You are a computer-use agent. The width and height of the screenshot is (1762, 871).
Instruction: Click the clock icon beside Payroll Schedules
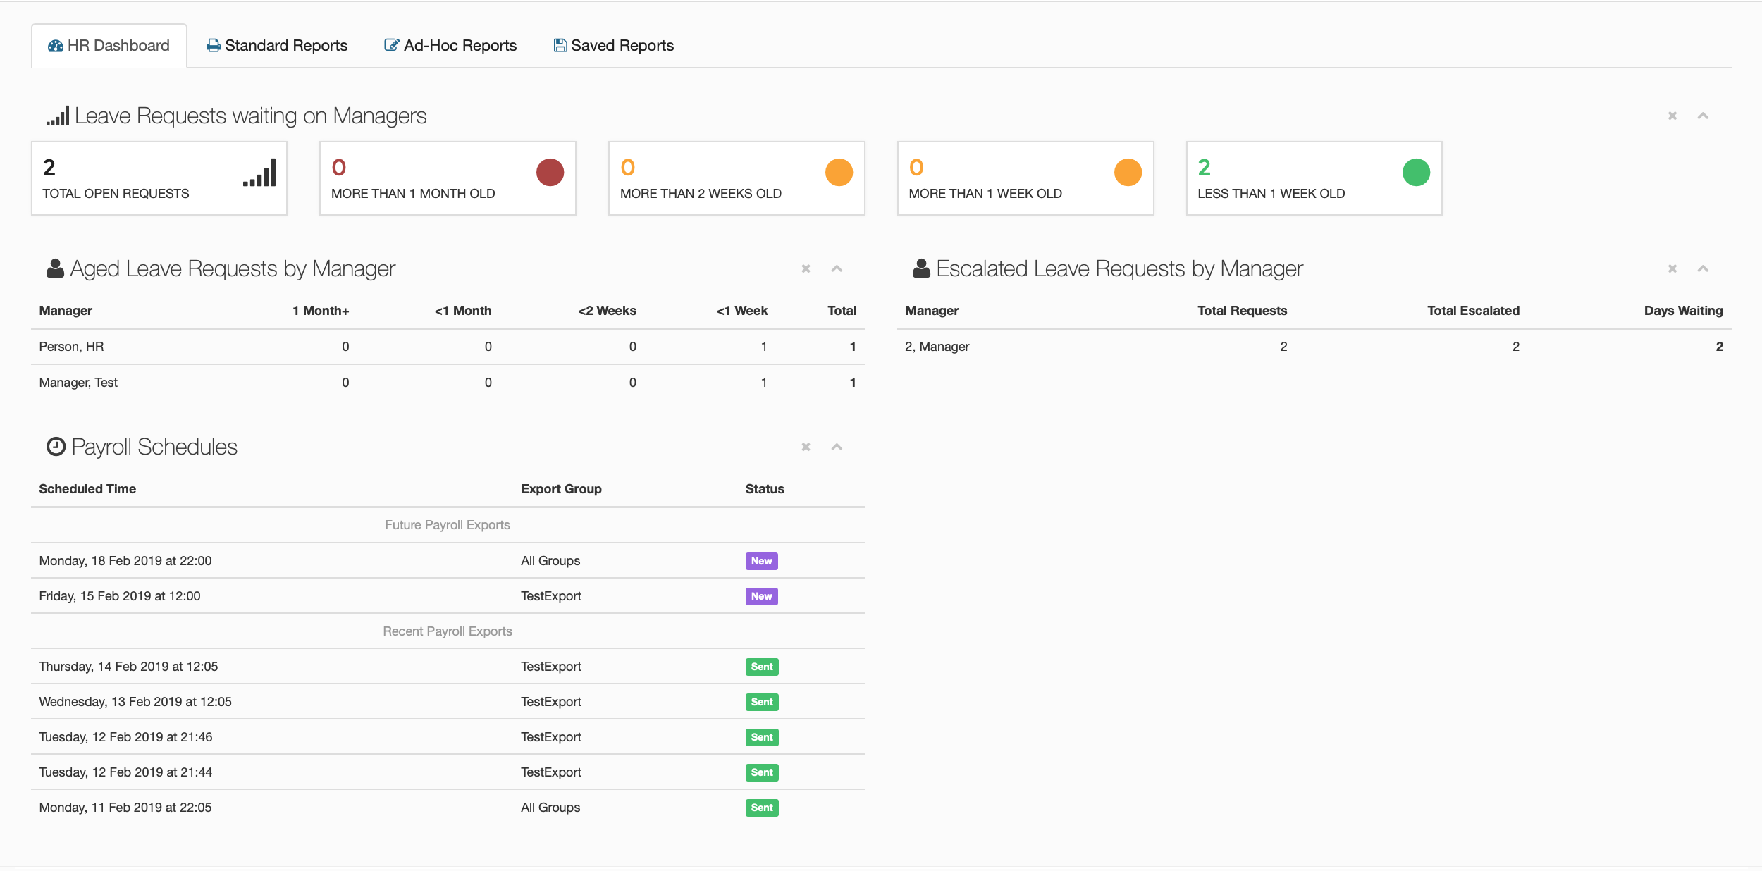click(x=56, y=447)
